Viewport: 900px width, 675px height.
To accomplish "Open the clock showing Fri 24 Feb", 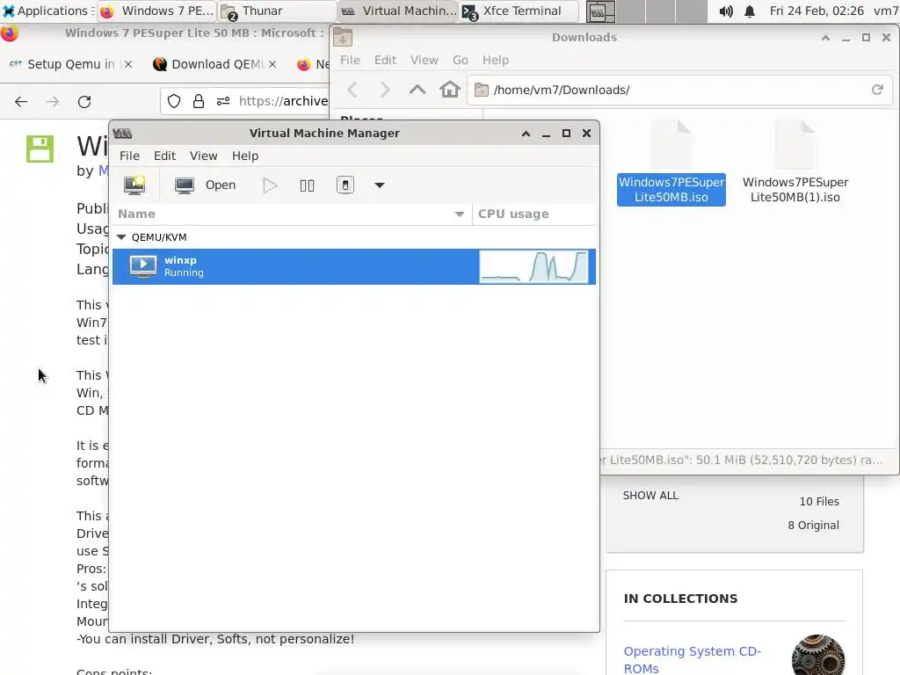I will (817, 11).
